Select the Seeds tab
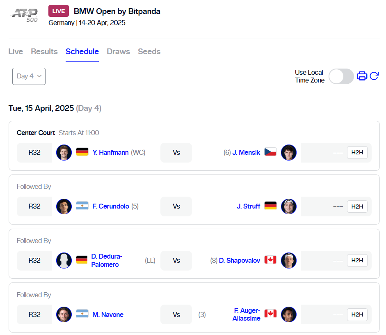Image resolution: width=386 pixels, height=335 pixels. 149,52
